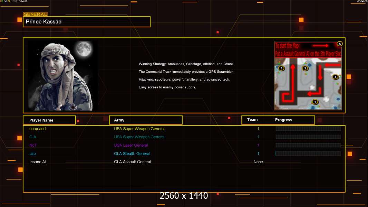Screen dimensions: 368x207
Task: Click GIA's USA Super Weapon General army
Action: pos(139,137)
